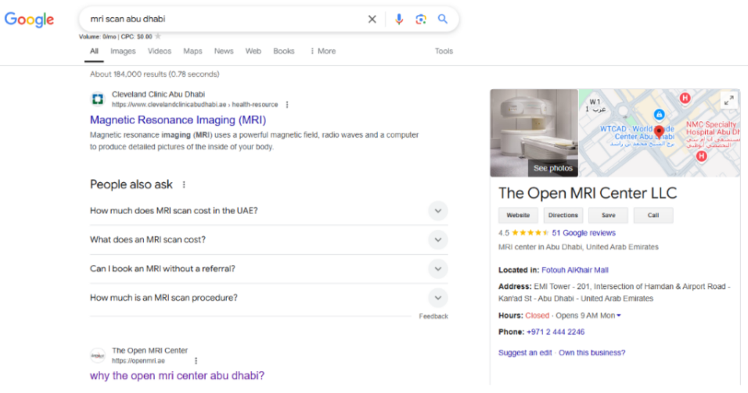Screen dimensions: 748x393
Task: Click phone number +971 2 444 2246
Action: 556,332
